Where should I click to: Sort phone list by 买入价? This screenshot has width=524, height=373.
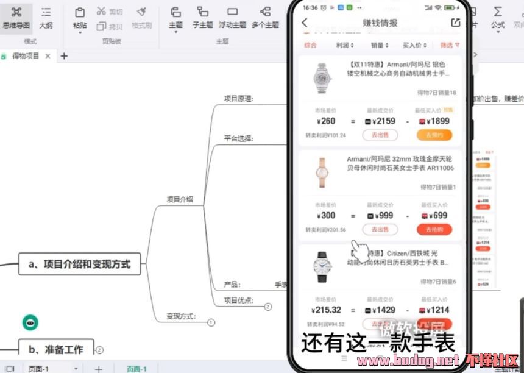tap(414, 45)
